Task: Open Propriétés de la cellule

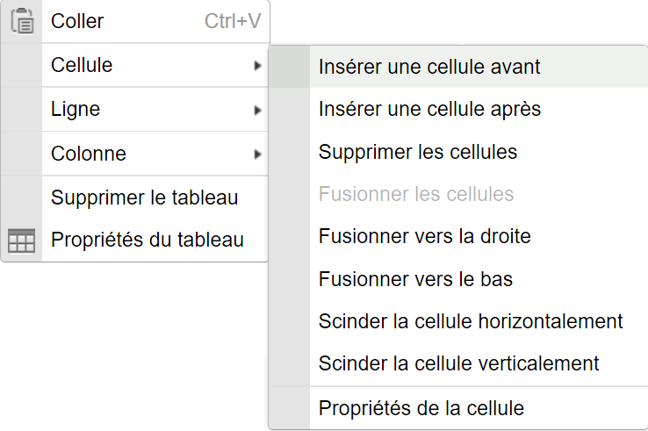Action: pos(421,408)
